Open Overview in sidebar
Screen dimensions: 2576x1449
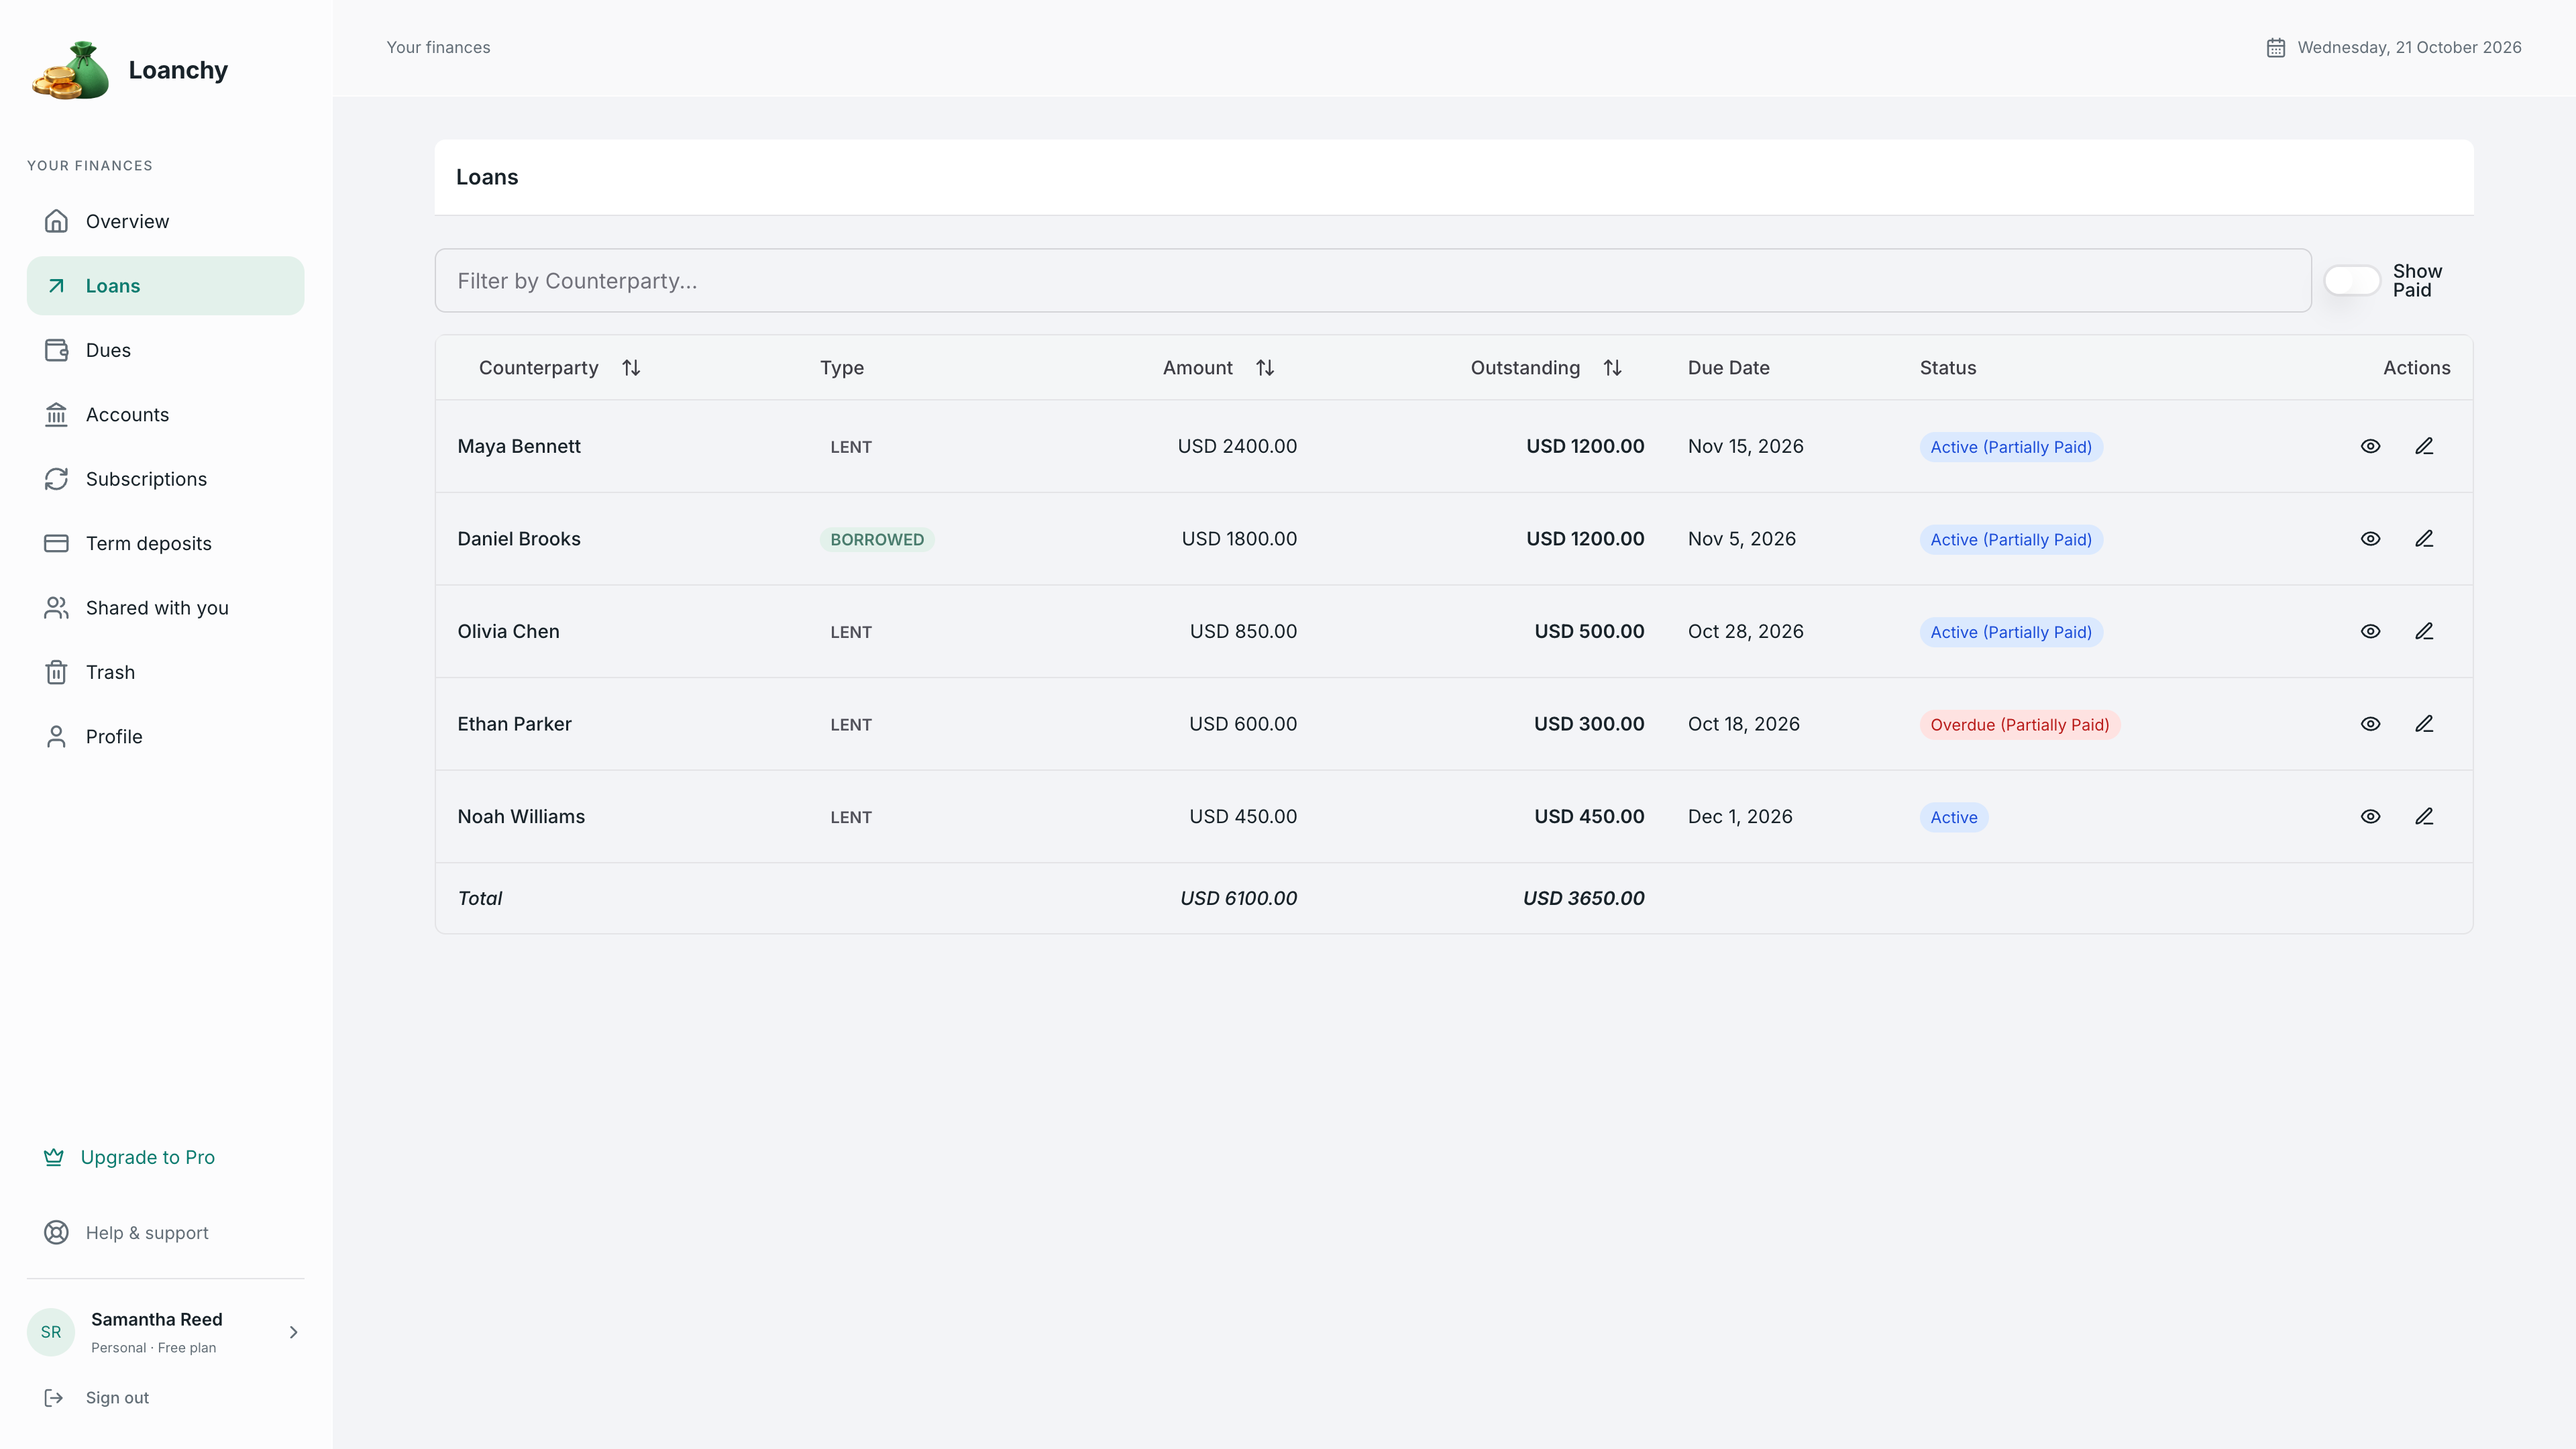(165, 221)
